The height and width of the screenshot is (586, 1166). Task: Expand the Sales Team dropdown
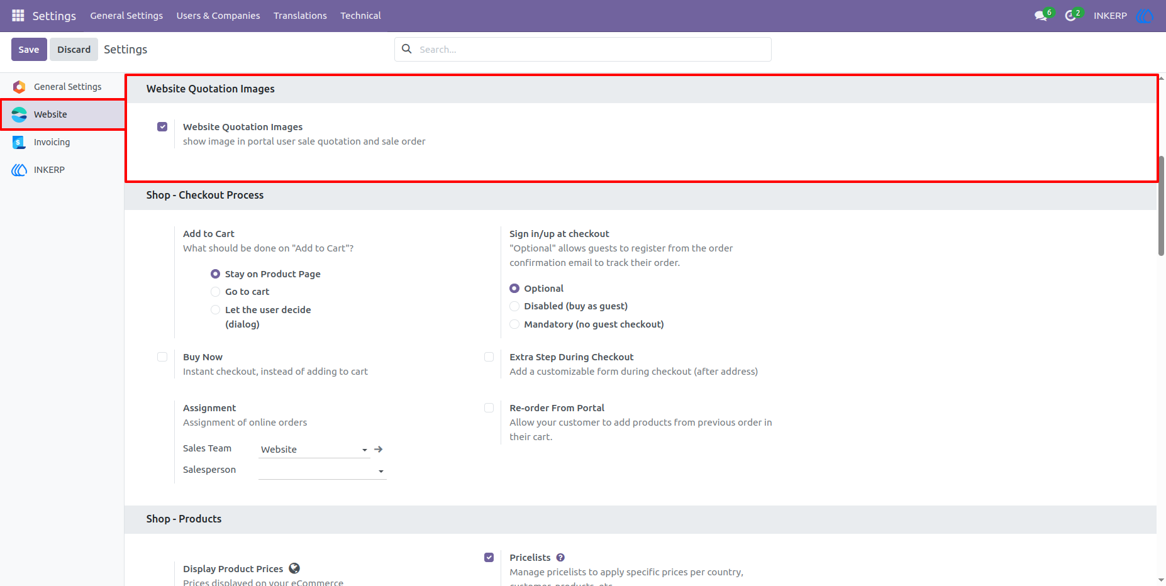point(314,450)
